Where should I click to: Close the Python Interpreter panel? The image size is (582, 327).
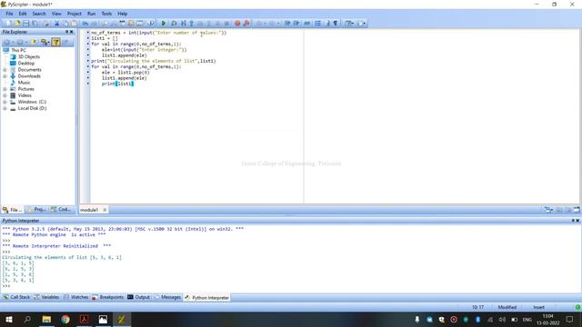[x=577, y=221]
